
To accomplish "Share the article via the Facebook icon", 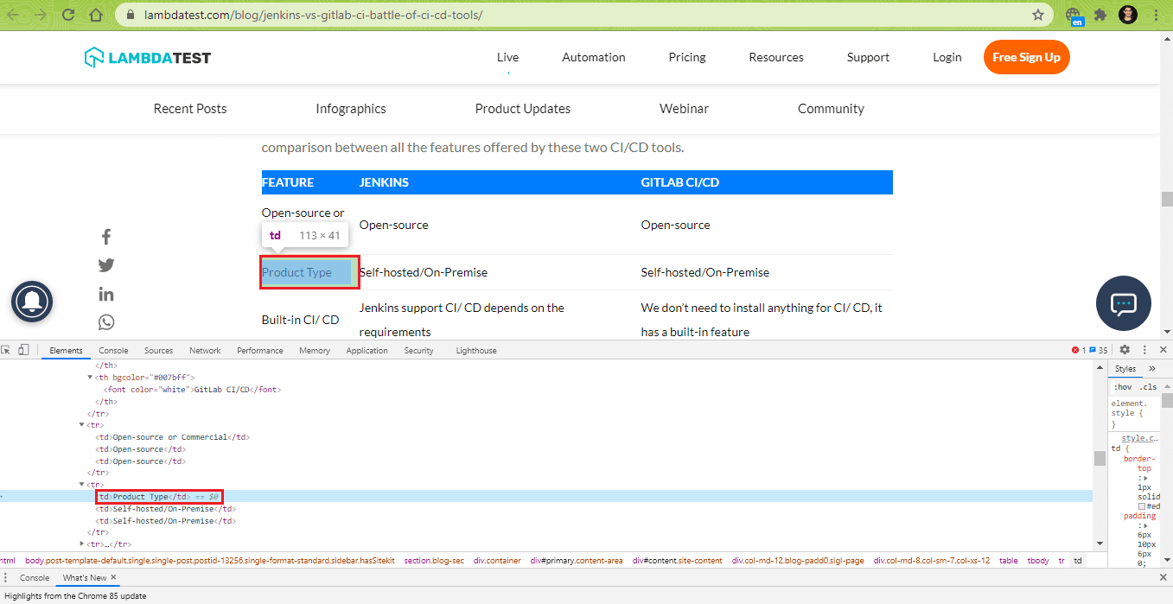I will tap(105, 236).
